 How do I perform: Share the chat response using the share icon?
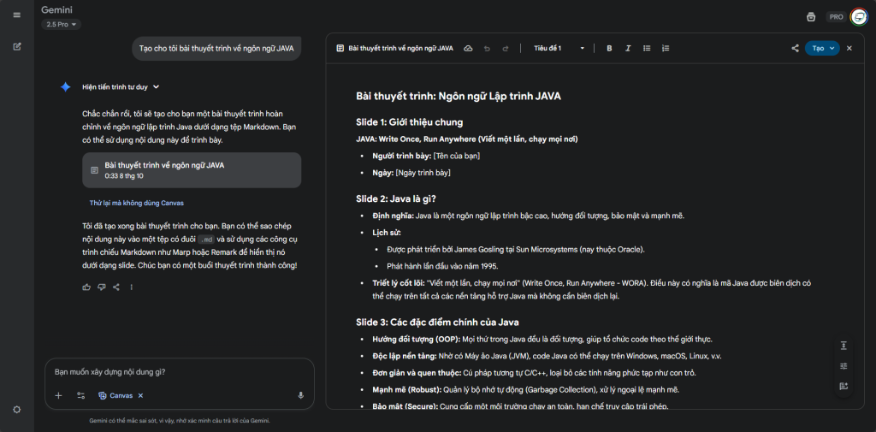[x=116, y=287]
